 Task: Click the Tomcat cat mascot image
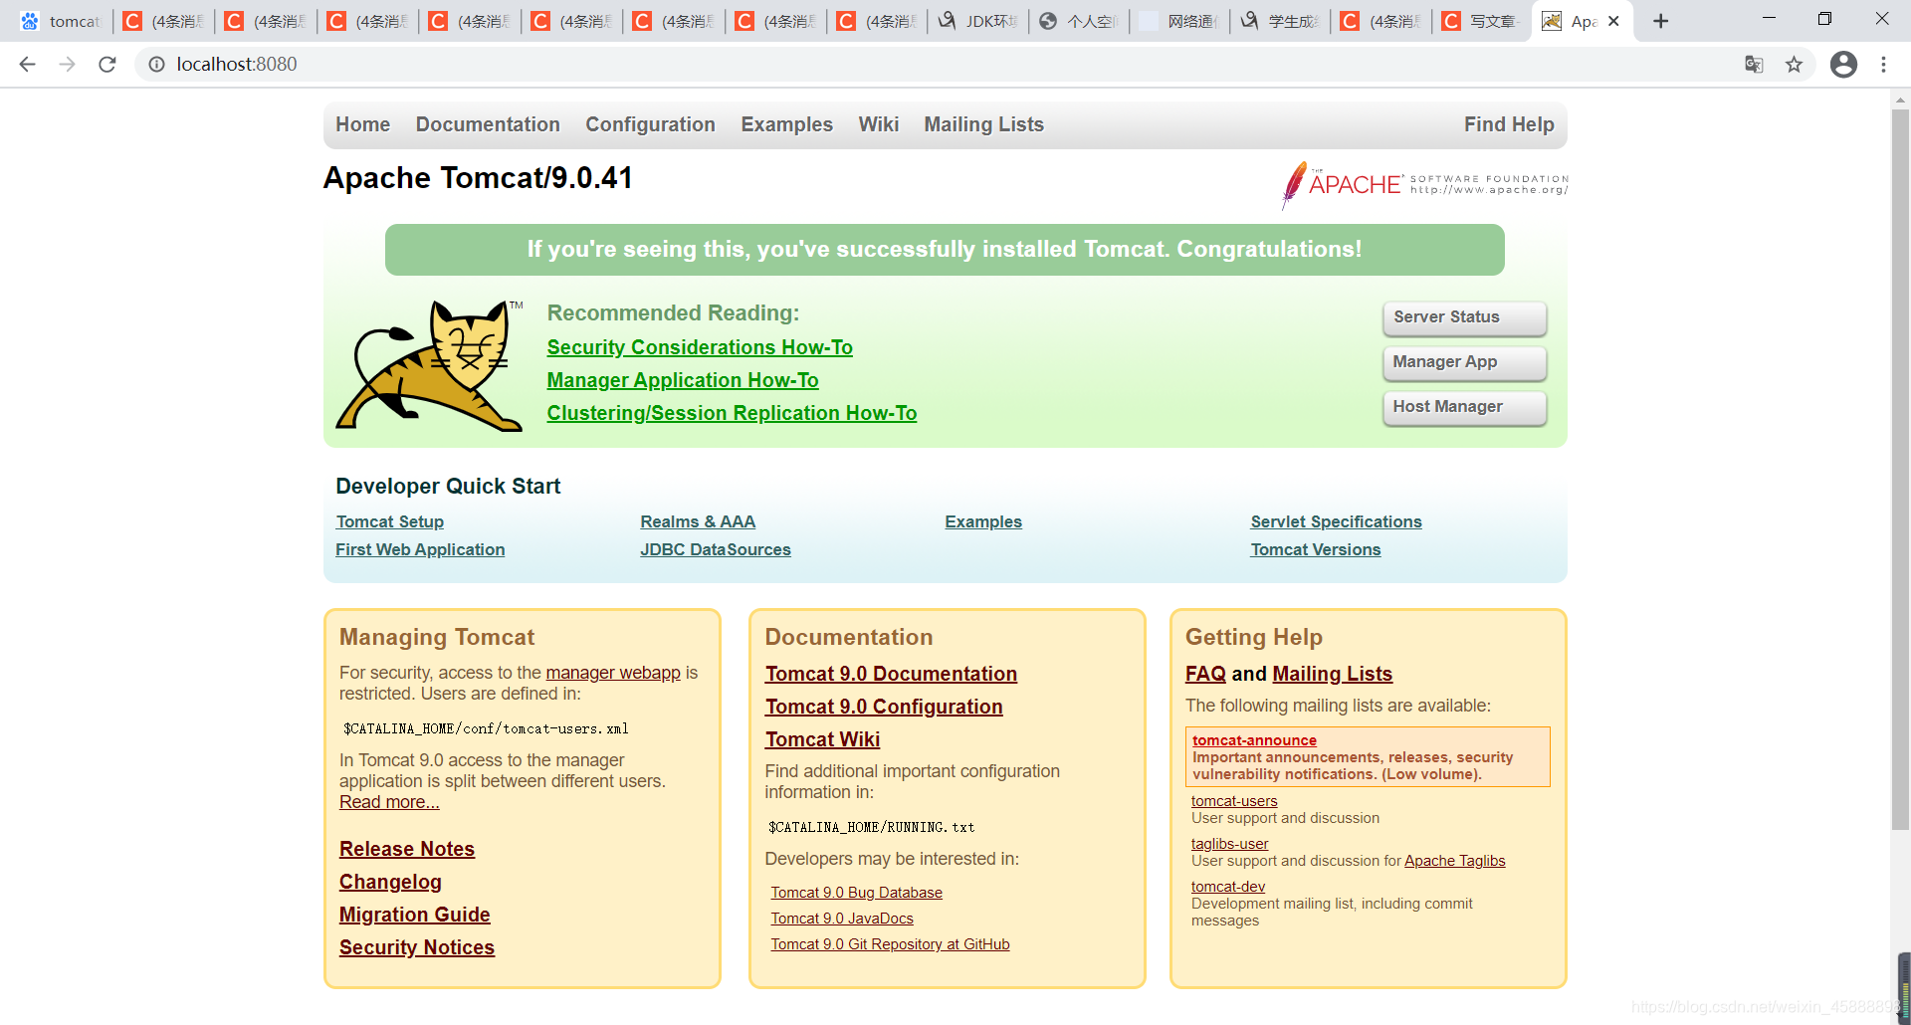click(x=430, y=365)
